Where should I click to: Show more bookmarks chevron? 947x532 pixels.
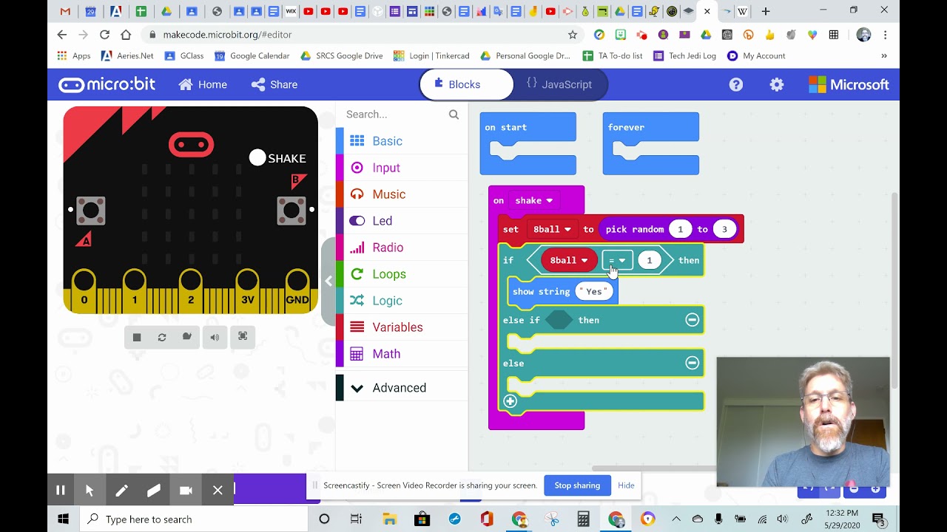(883, 55)
